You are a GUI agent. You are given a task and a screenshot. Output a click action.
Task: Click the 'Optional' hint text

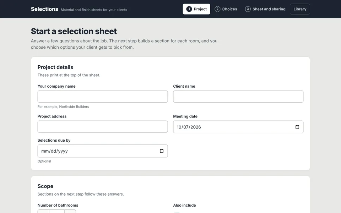coord(44,161)
